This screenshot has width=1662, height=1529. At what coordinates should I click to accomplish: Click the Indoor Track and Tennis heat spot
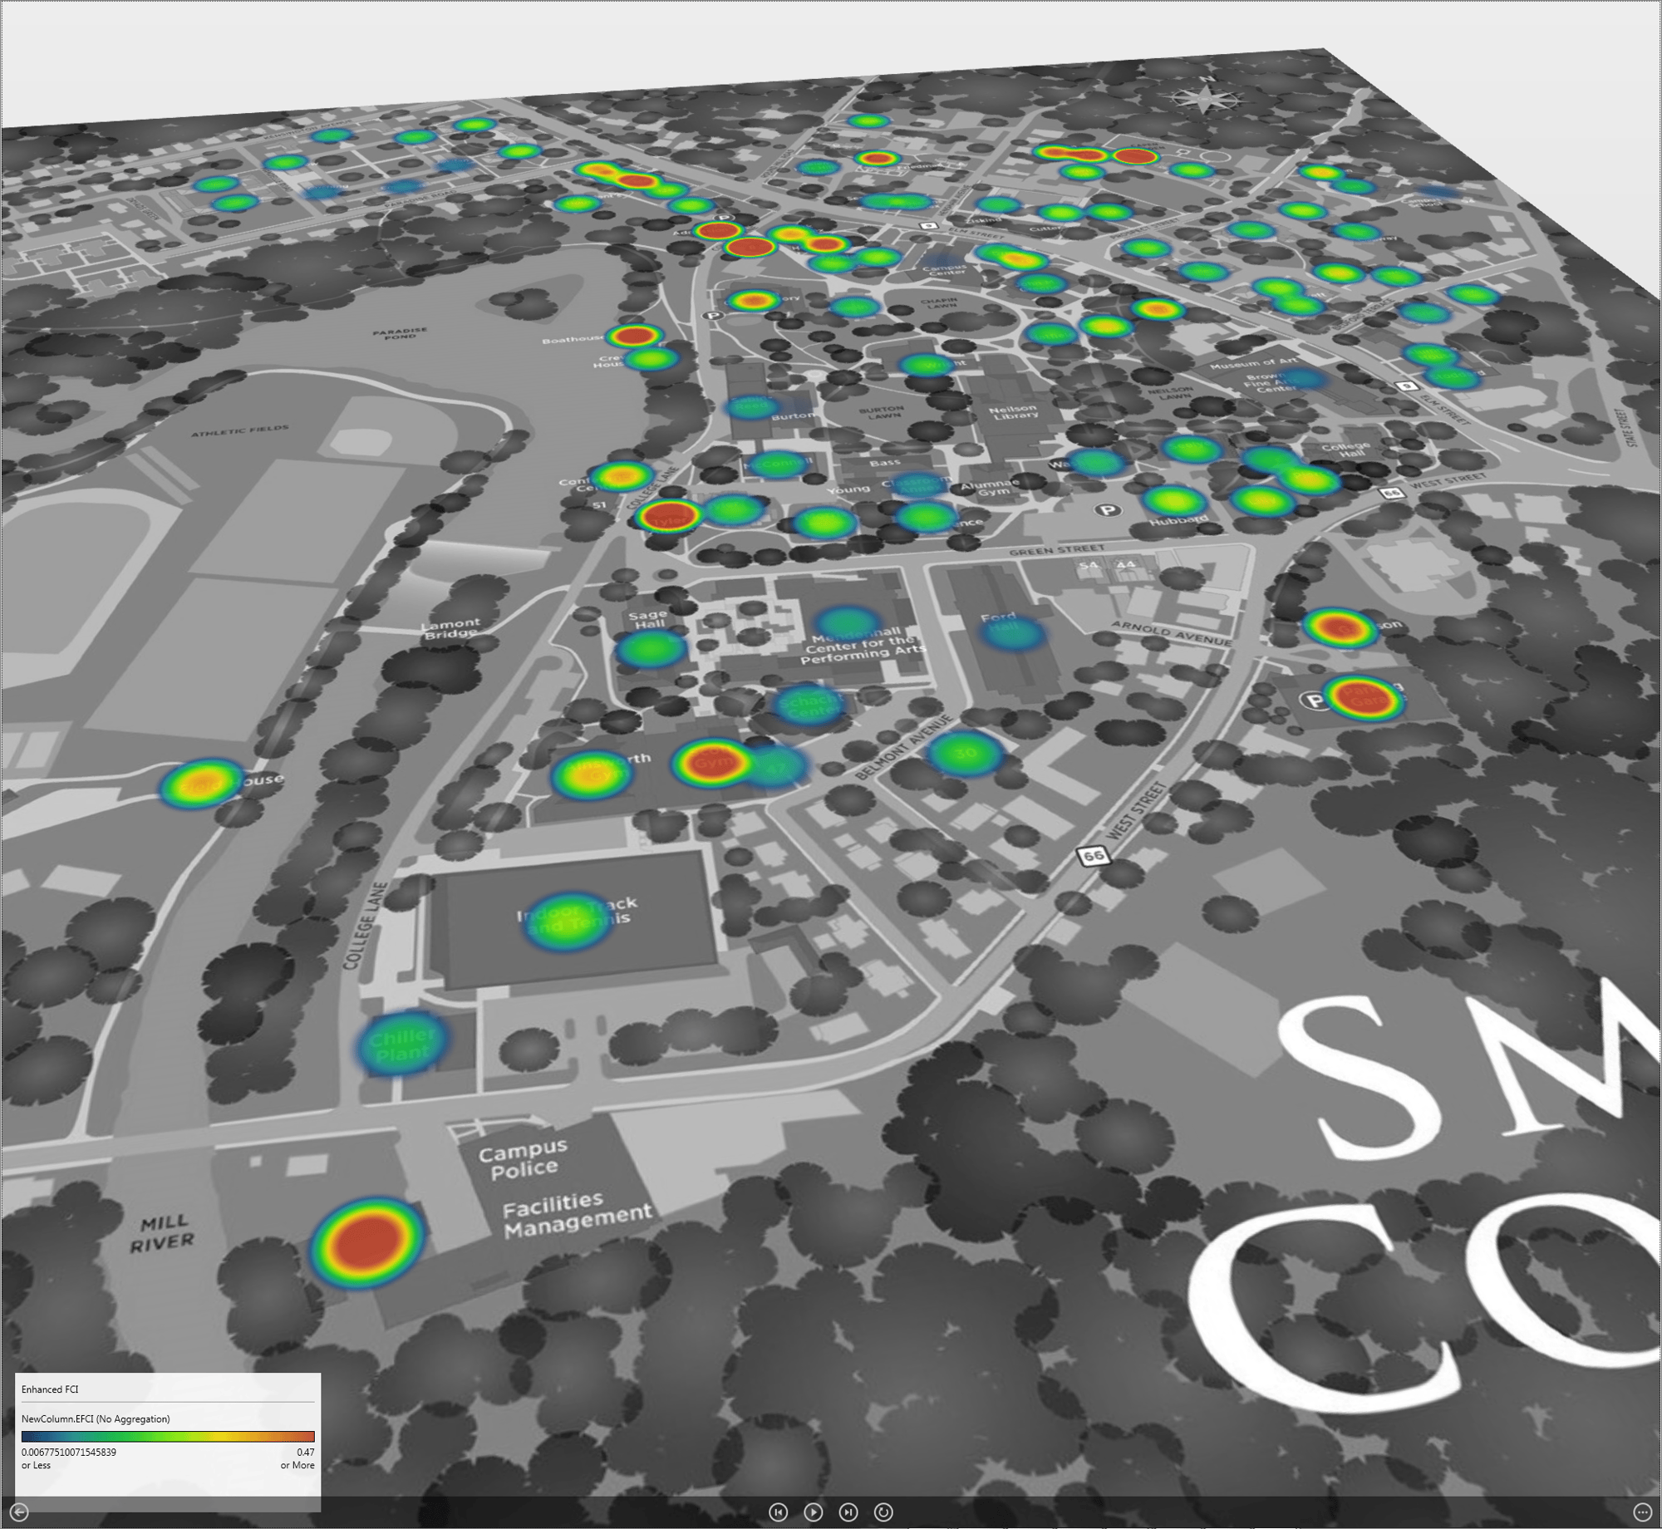pos(569,922)
